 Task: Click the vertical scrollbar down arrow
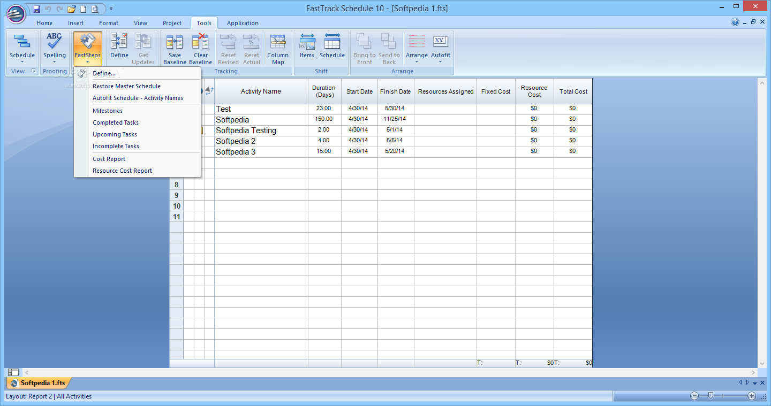762,364
